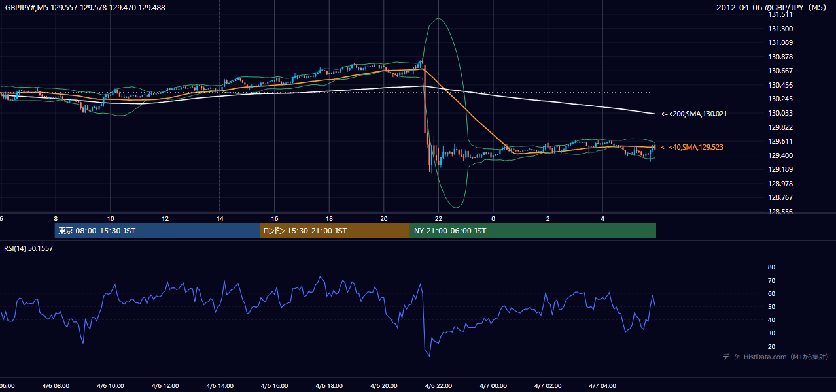836x392 pixels.
Task: Click the 4/6 12:00 bottom time label
Action: pos(165,386)
